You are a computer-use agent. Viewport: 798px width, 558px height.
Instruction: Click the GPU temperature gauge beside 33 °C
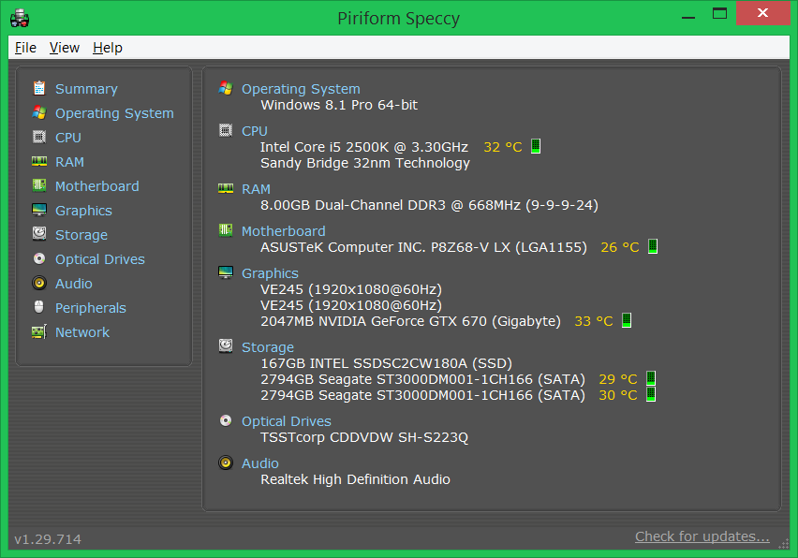[627, 320]
